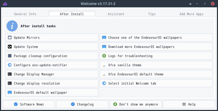Image resolution: width=218 pixels, height=111 pixels.
Task: Click the blue info icon near After install tasks
Action: [12, 26]
